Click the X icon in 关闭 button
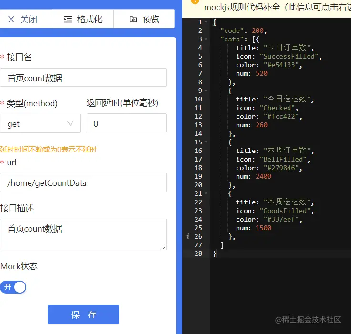351x334 pixels. click(x=11, y=20)
